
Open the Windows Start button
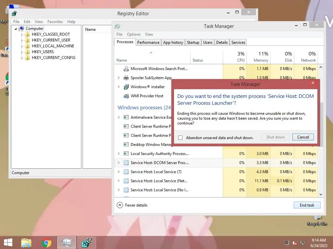[x=8, y=243]
